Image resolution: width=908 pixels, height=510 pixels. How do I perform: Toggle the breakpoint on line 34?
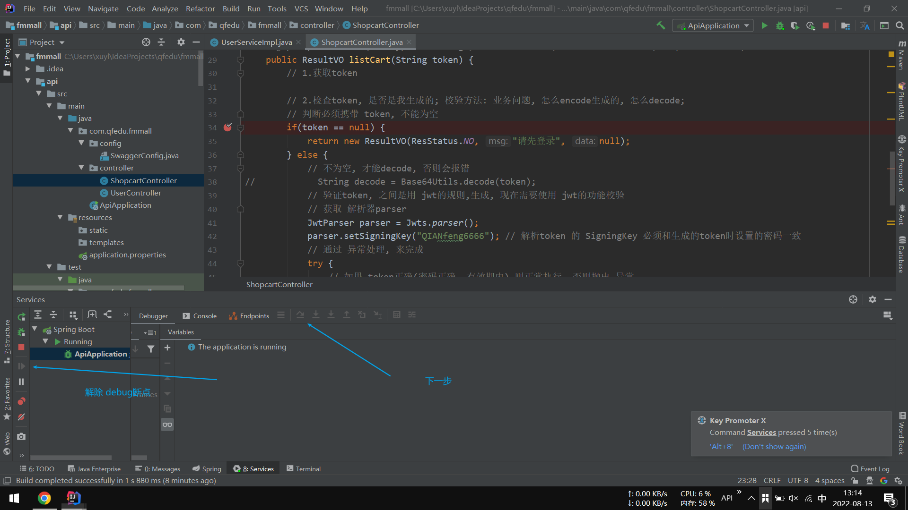(227, 127)
